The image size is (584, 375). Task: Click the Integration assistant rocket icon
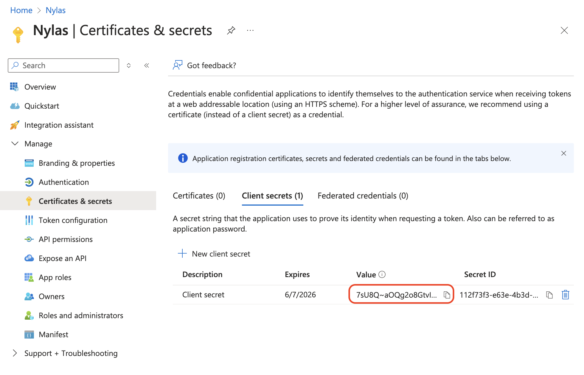[x=14, y=125]
